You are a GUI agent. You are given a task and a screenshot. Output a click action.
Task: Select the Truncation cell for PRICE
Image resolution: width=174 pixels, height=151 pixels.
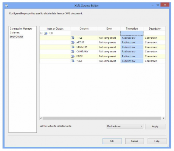pyautogui.click(x=132, y=56)
